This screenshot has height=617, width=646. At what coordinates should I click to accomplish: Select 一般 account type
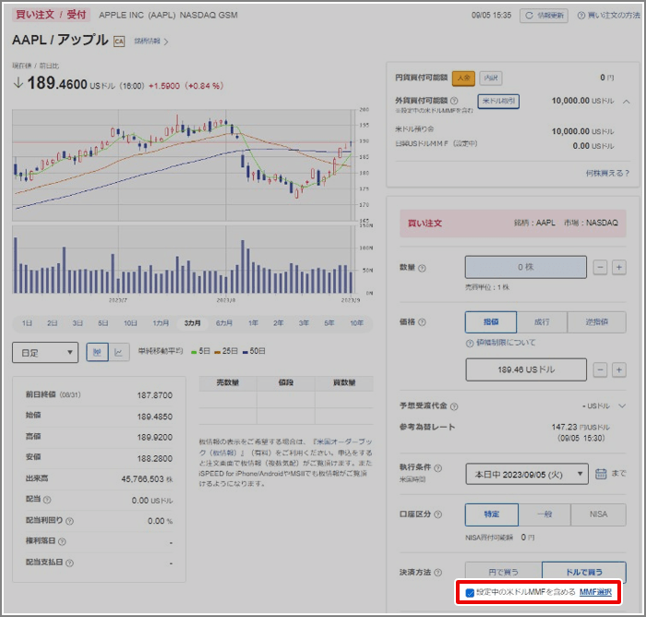(544, 514)
